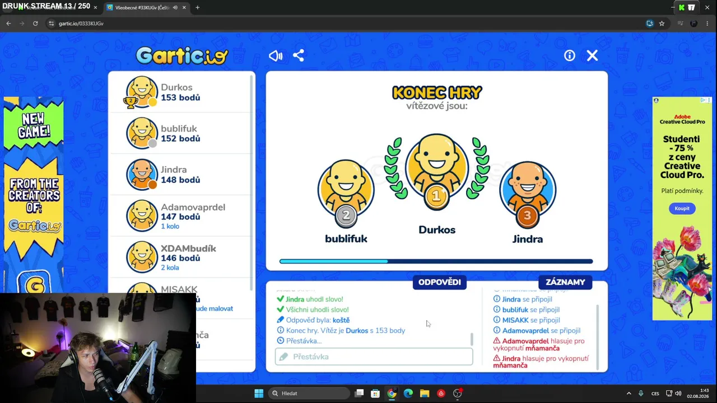Click the New Game banner ad
This screenshot has width=717, height=403.
coord(34,195)
